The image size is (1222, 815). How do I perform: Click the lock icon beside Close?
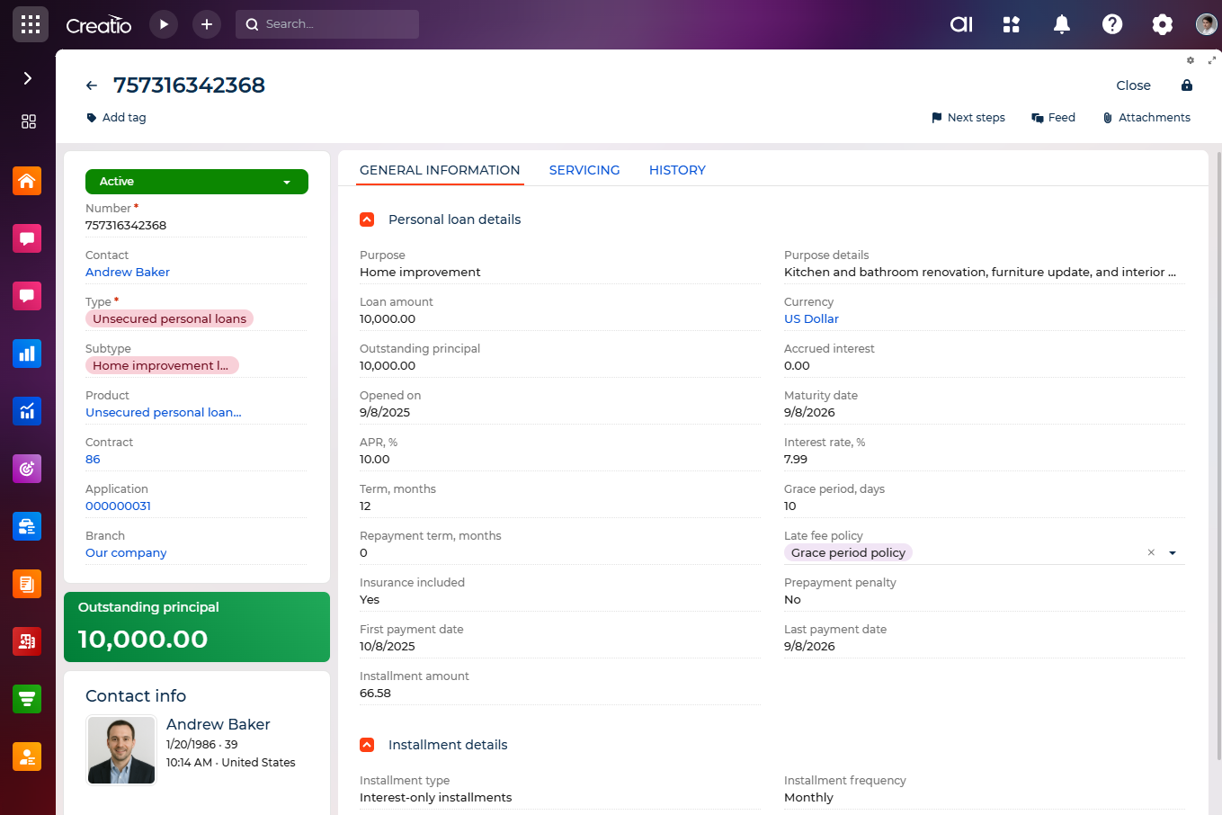pos(1187,85)
